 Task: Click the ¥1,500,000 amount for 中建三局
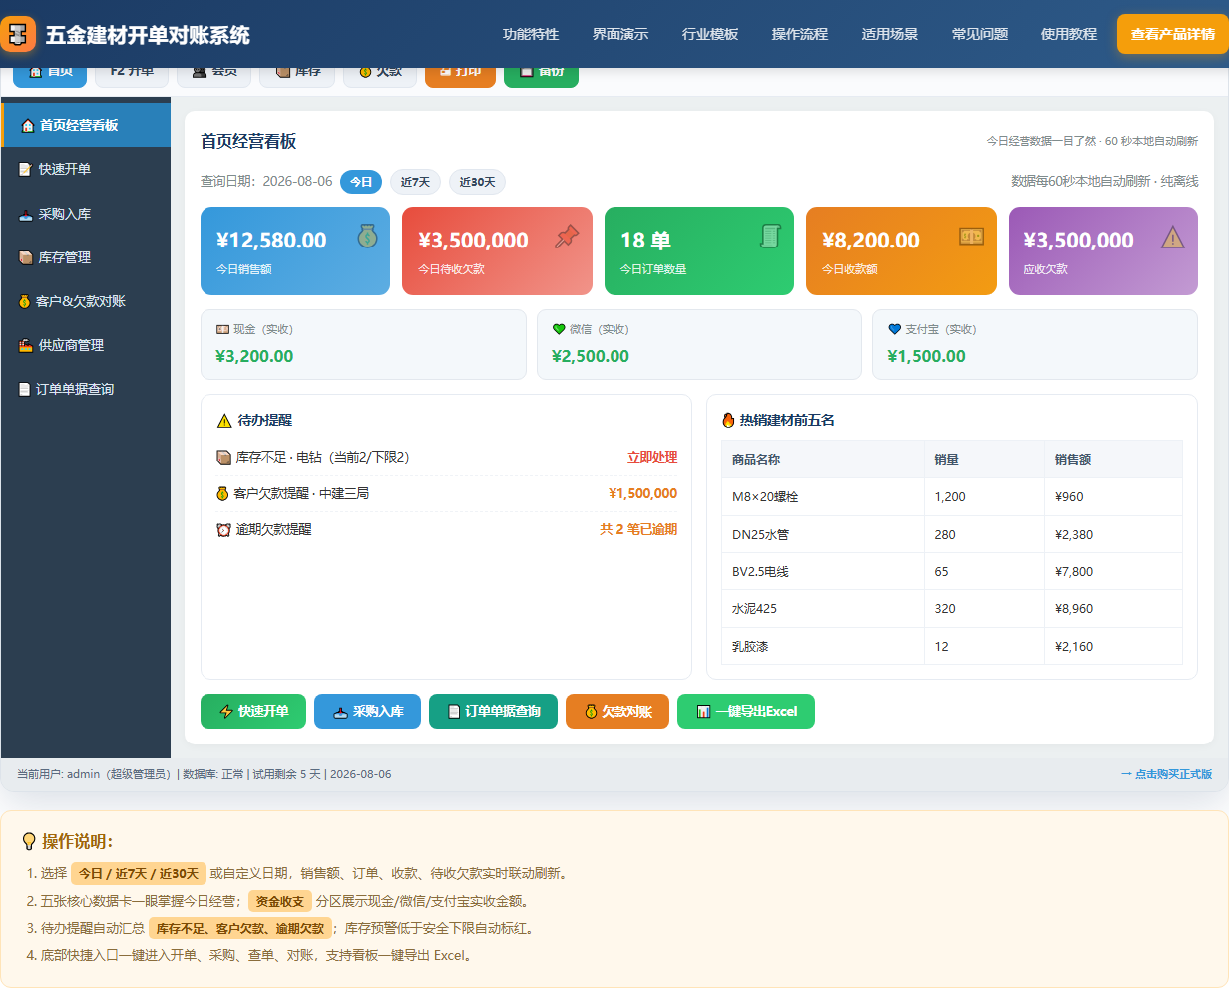pos(642,493)
